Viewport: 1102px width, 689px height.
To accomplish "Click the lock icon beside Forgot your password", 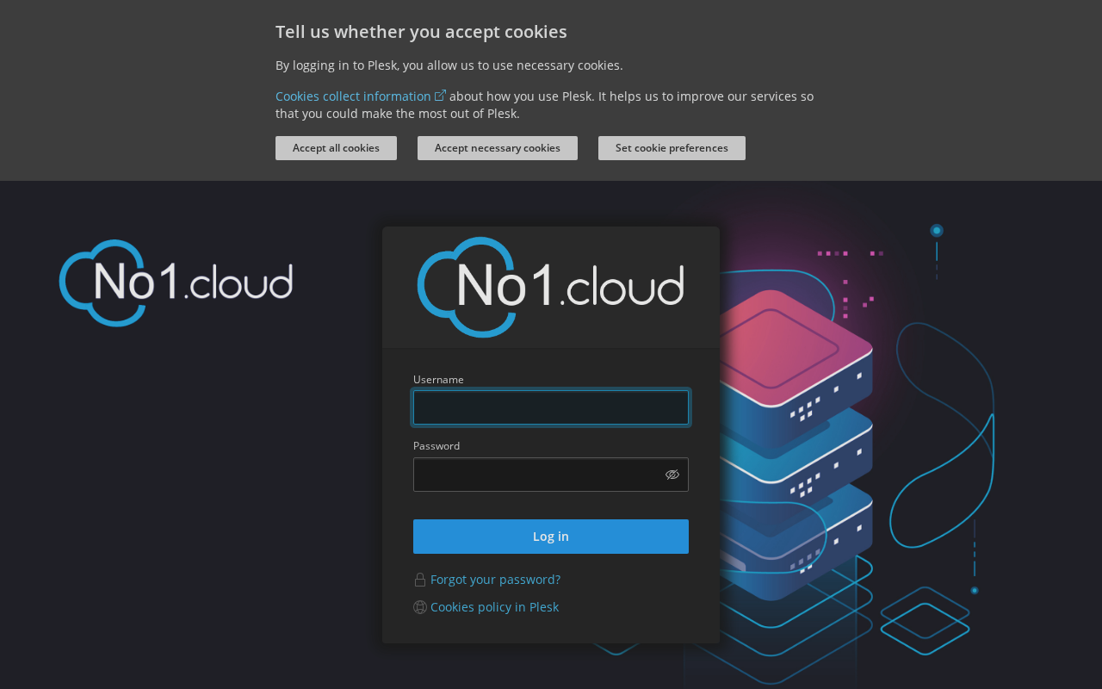I will coord(420,580).
